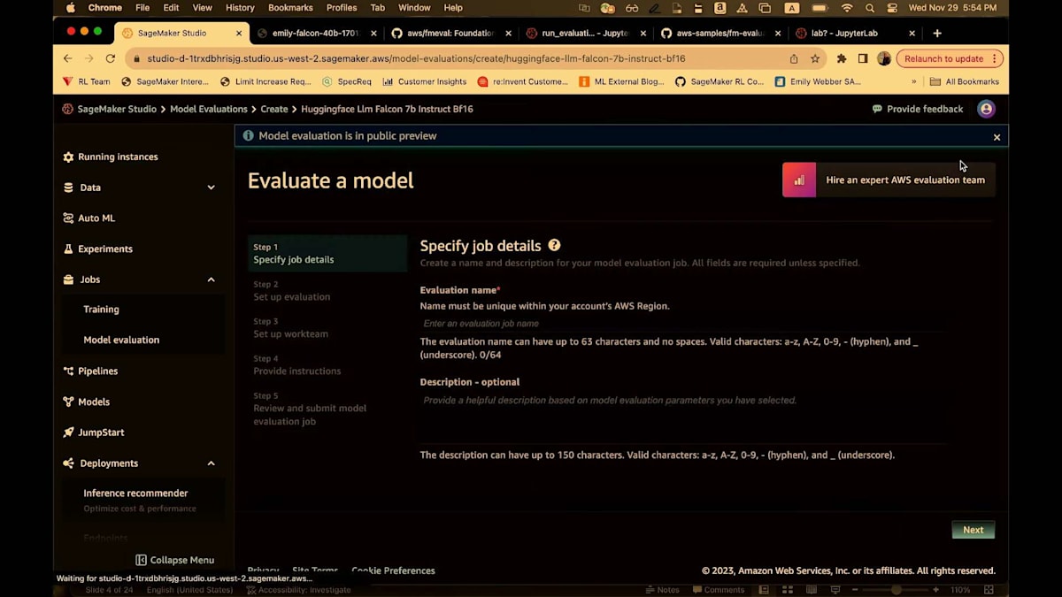Screen dimensions: 1062x597
Task: Click Provide feedback link
Action: pos(918,109)
